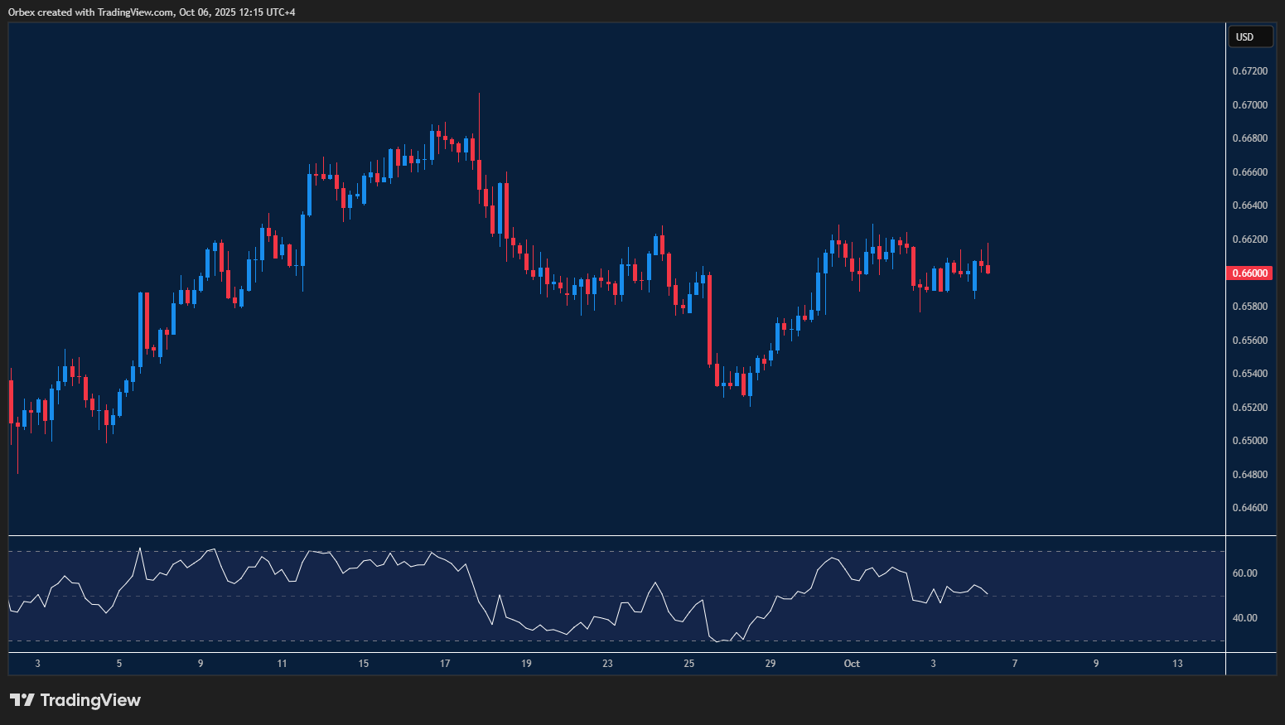Click the 0.67000 price scale label
The height and width of the screenshot is (725, 1285).
(x=1249, y=105)
